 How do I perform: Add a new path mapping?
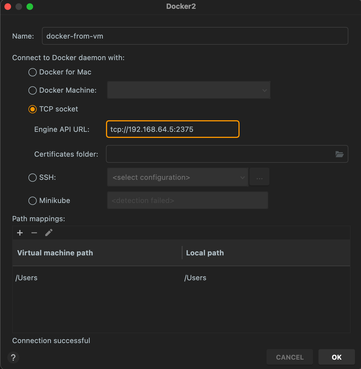[x=20, y=232]
